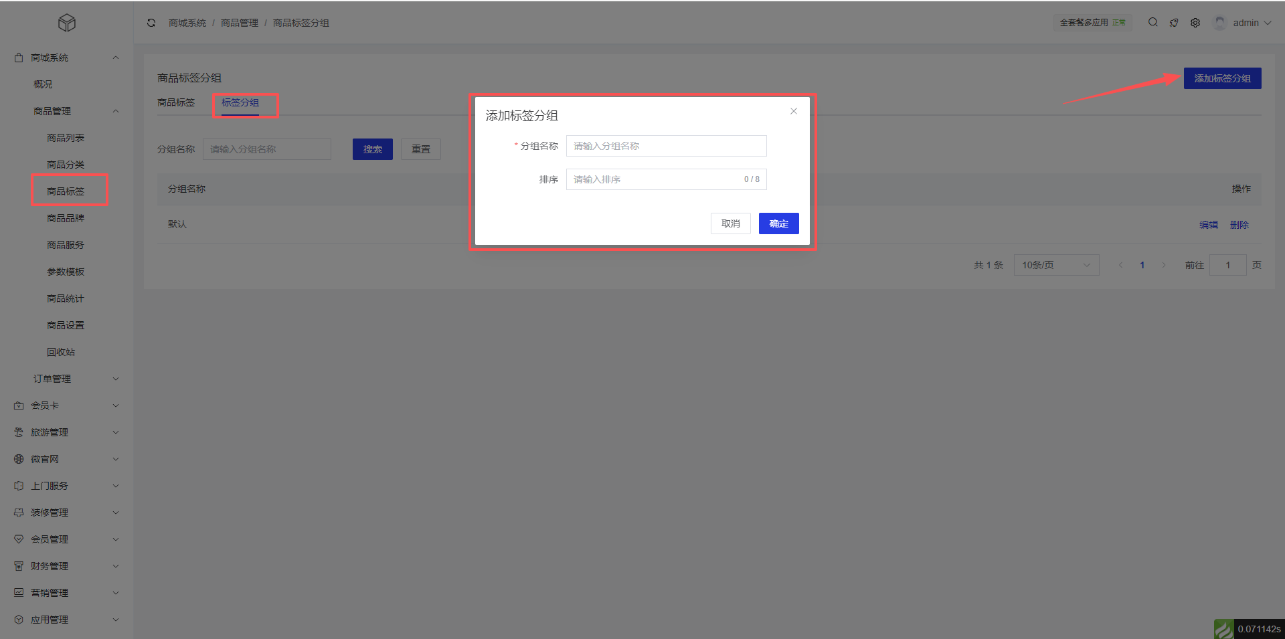The width and height of the screenshot is (1285, 639).
Task: Open 商品标签 in the sidebar
Action: [66, 191]
